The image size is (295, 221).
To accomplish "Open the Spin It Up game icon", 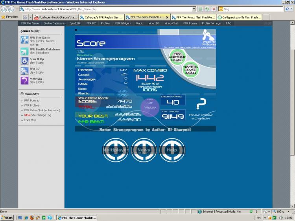I will (x=24, y=61).
